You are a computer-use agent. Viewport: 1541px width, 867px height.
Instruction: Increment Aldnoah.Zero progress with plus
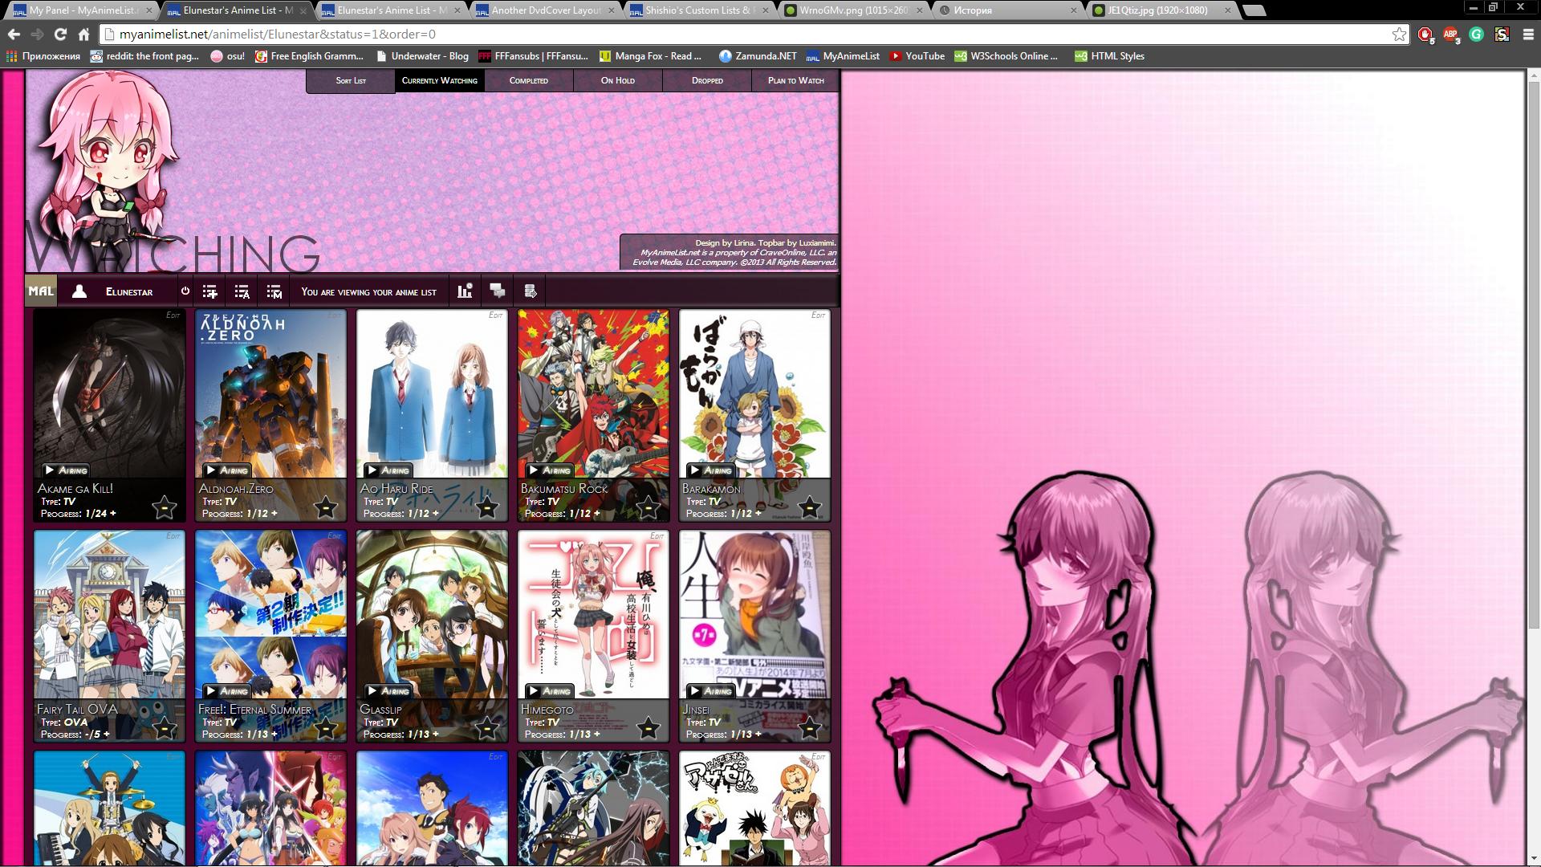[274, 514]
